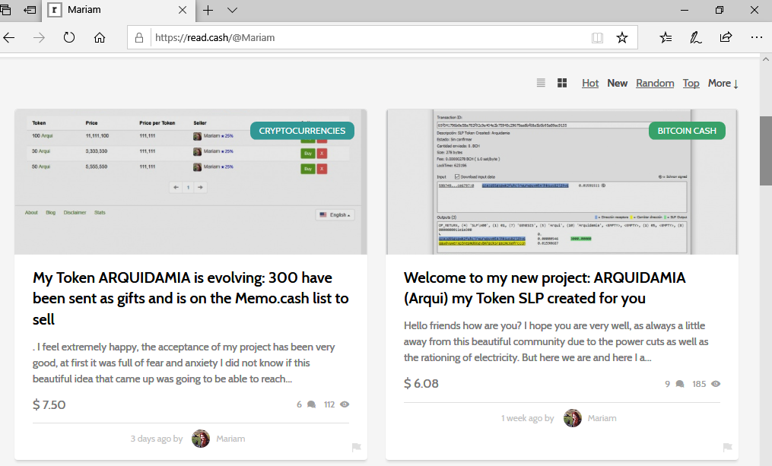Expand the More sorting dropdown
Image resolution: width=772 pixels, height=466 pixels.
pos(723,83)
